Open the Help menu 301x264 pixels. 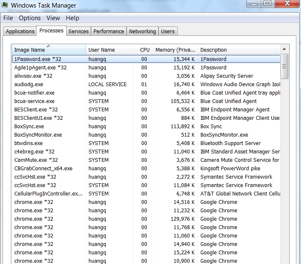73,18
